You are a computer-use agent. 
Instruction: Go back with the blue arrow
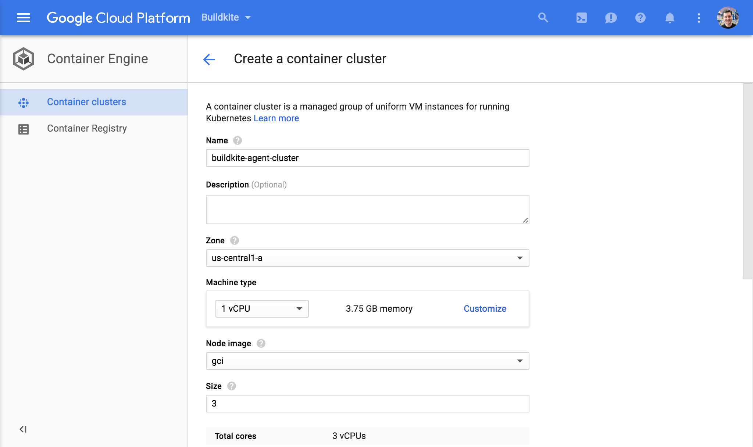209,59
